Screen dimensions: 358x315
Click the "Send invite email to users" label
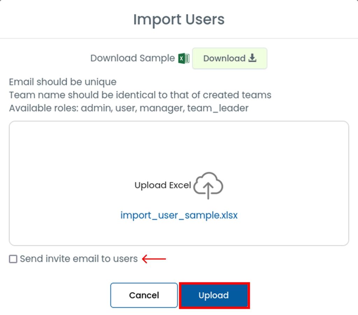79,259
